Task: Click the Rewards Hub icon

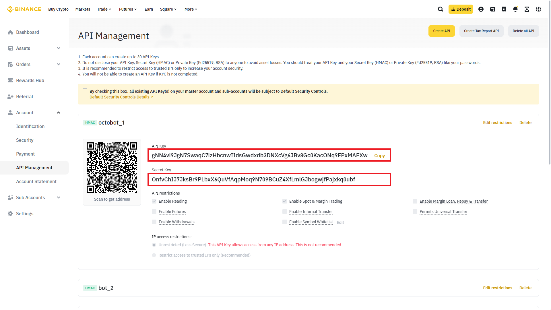Action: pos(10,80)
